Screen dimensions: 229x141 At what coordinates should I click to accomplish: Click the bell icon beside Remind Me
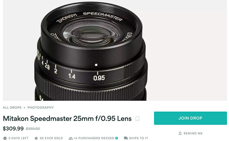180,133
